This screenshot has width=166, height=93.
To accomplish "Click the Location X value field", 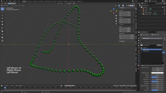I will pos(125,12).
